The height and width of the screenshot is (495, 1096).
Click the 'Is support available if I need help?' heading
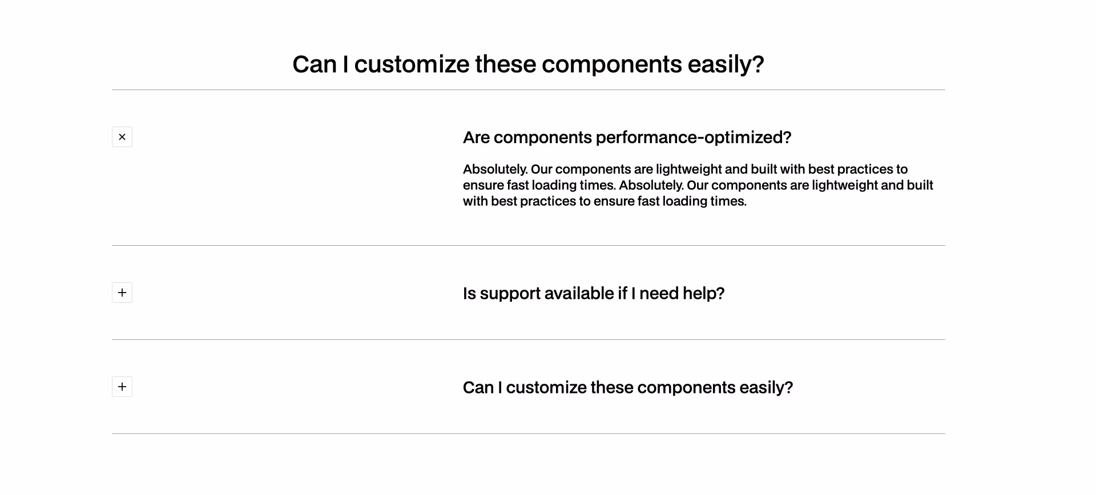(x=594, y=293)
